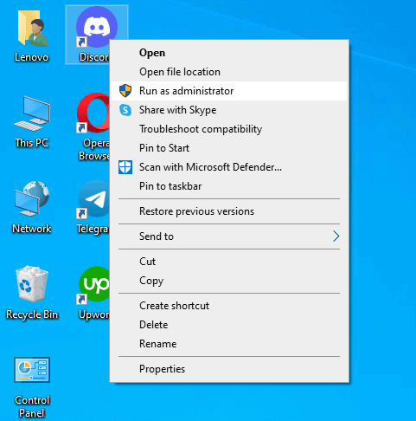
Task: Click the Control Panel label text
Action: coord(32,406)
